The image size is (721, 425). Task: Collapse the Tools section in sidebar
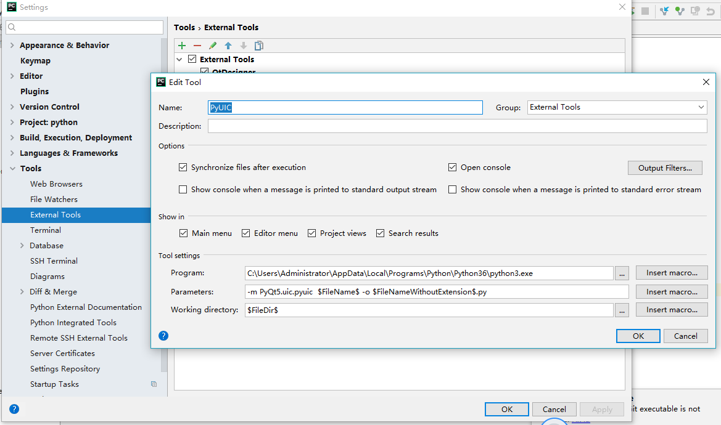pos(12,168)
